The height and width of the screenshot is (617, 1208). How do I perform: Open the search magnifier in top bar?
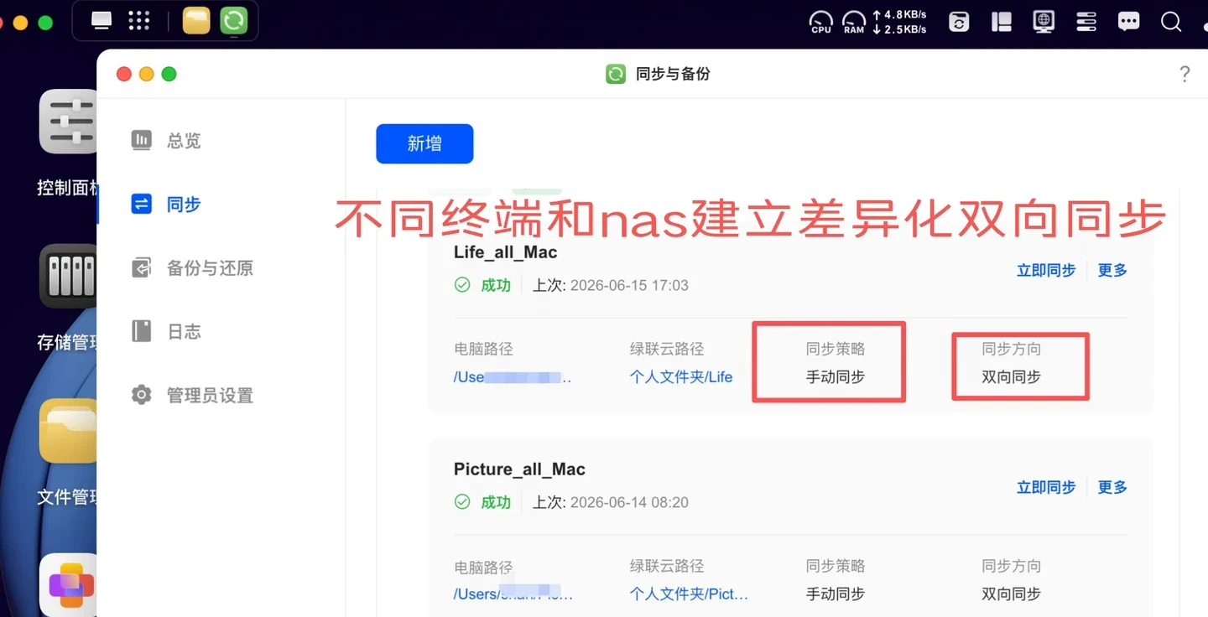[x=1171, y=22]
